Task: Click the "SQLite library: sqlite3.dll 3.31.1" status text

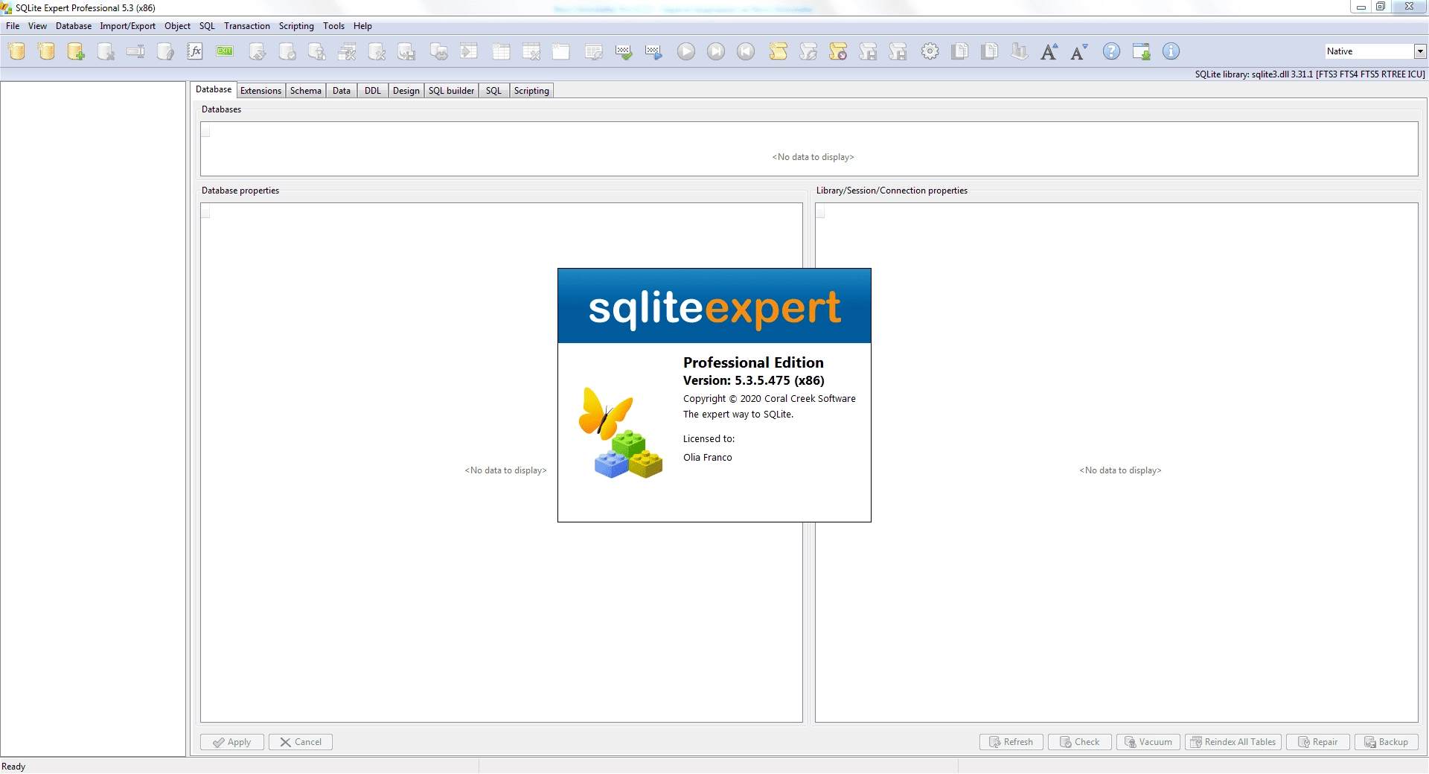Action: pyautogui.click(x=1254, y=74)
